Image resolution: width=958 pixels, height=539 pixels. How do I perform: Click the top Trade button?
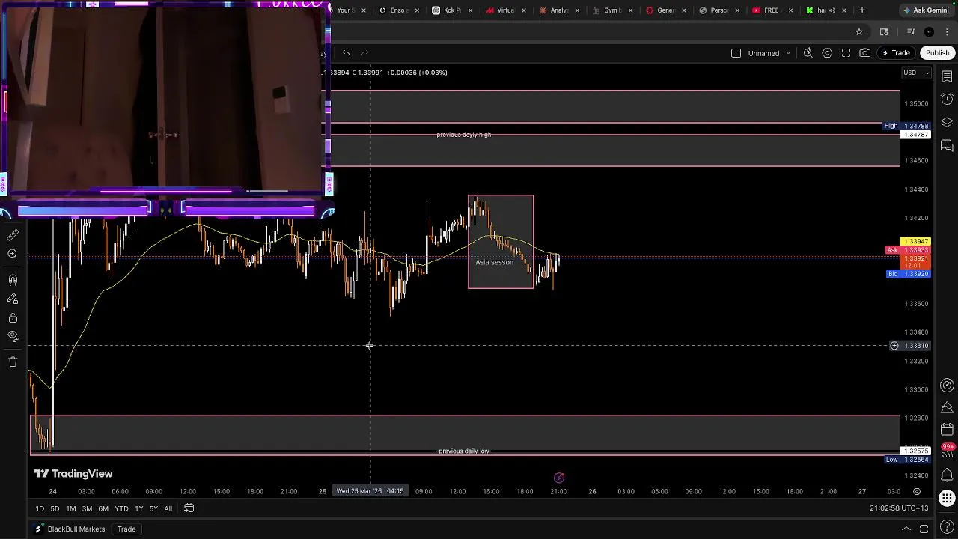895,53
